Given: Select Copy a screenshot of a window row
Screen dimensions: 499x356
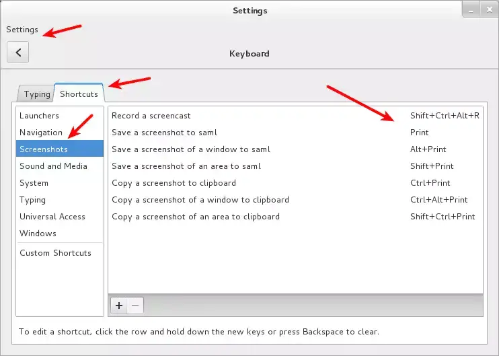Looking at the screenshot, I should pyautogui.click(x=295, y=200).
